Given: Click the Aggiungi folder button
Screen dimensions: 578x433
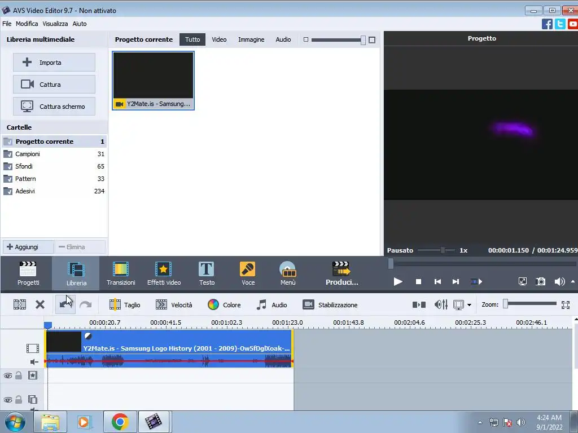Looking at the screenshot, I should [28, 247].
